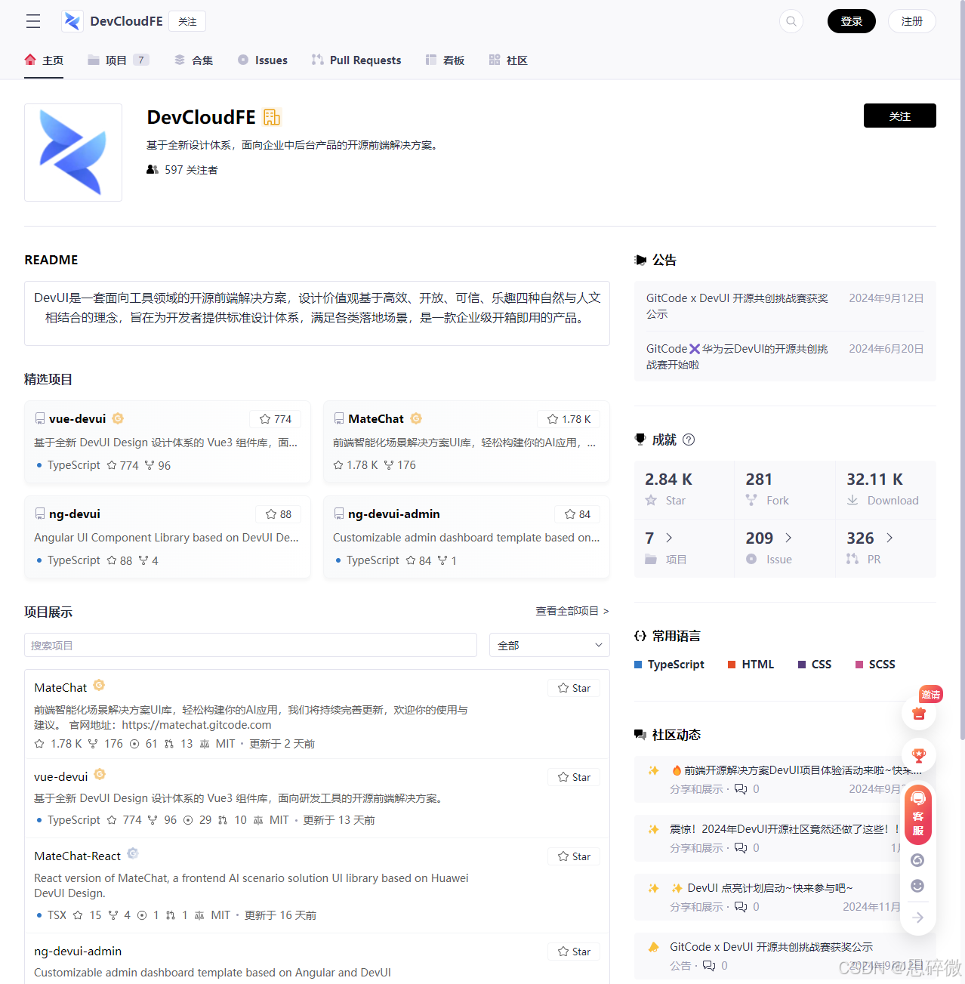Click the trophy floating icon
Viewport: 965px width, 984px height.
pyautogui.click(x=919, y=755)
